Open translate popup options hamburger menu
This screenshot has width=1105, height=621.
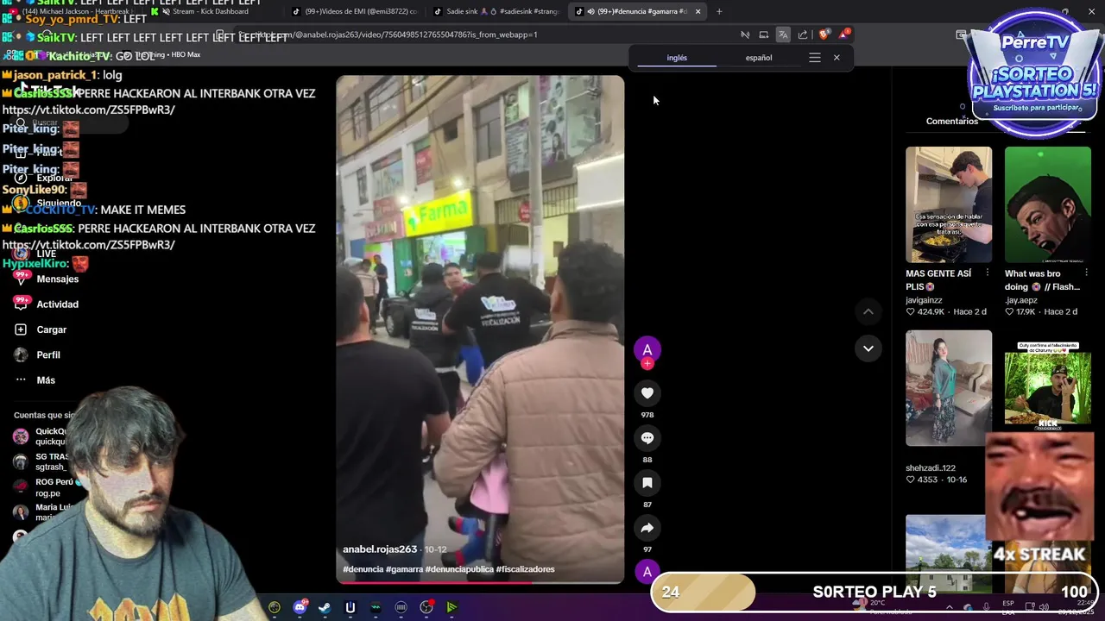point(815,58)
